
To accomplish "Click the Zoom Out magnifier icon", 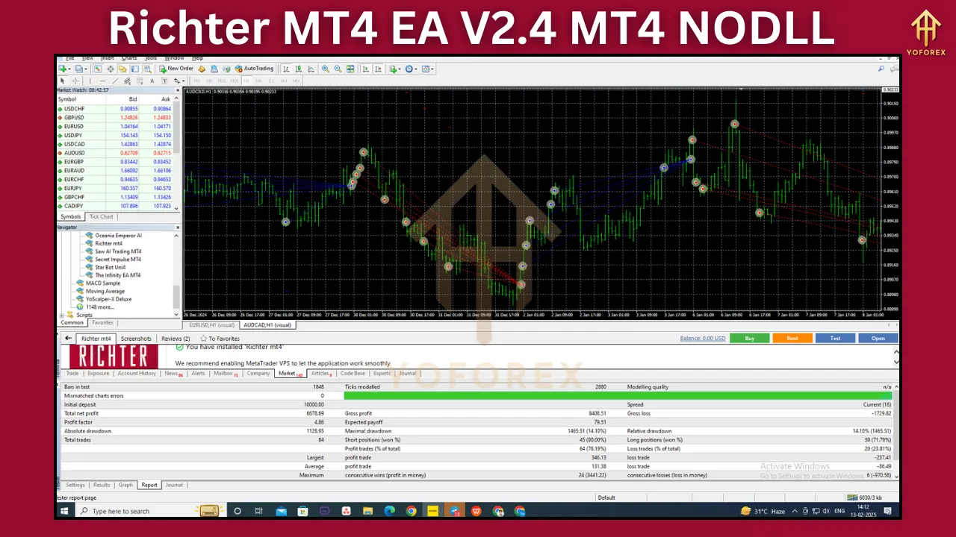I will tap(338, 69).
